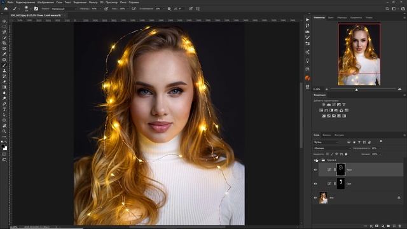Click the background color swatch
Image resolution: width=407 pixels, height=229 pixels.
point(6,148)
